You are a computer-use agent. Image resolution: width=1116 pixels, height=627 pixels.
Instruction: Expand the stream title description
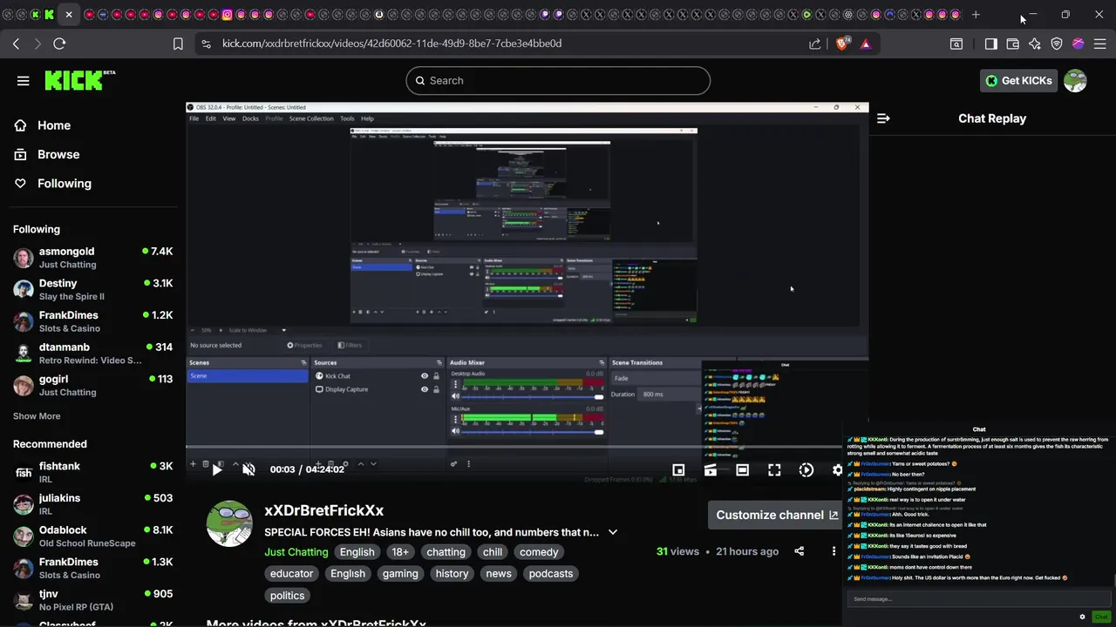click(x=613, y=532)
